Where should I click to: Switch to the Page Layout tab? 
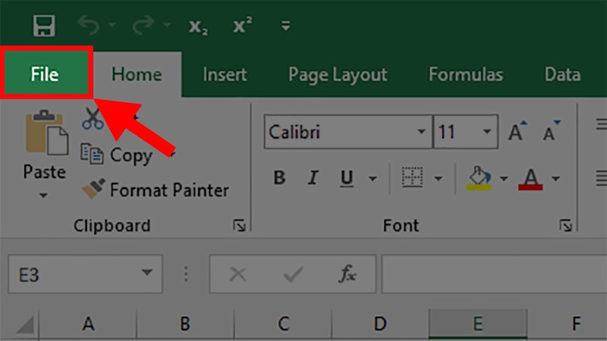click(338, 74)
